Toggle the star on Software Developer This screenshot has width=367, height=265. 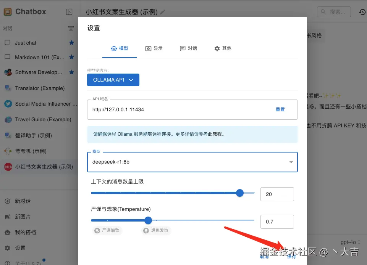[72, 72]
